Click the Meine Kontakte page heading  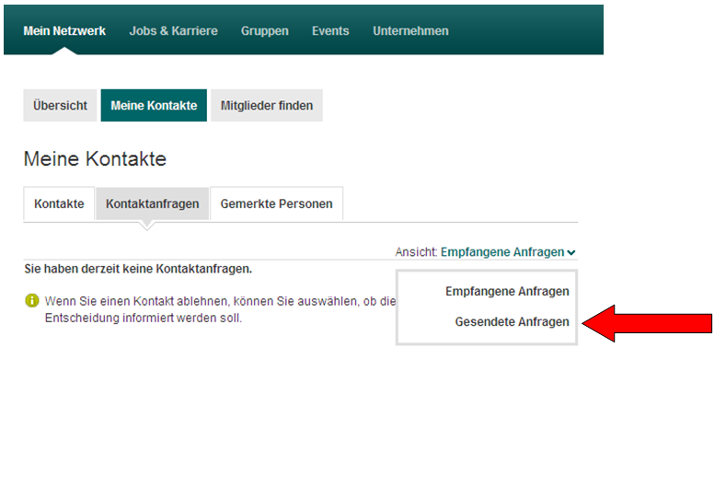[x=95, y=159]
